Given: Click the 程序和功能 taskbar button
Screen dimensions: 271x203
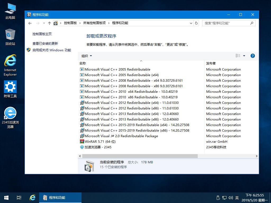Looking at the screenshot, I should (x=60, y=198).
